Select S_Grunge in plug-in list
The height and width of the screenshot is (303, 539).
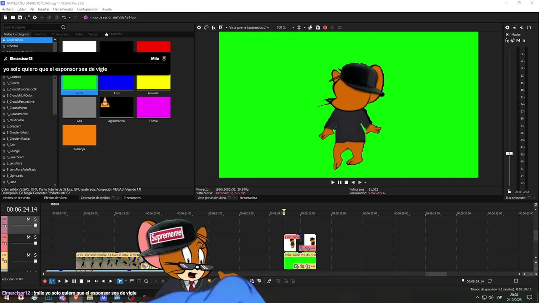[13, 151]
